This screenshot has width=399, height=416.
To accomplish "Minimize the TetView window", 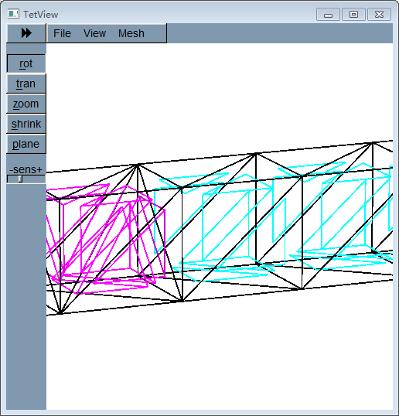I will coord(328,15).
